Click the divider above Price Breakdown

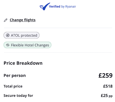pyautogui.click(x=58, y=52)
